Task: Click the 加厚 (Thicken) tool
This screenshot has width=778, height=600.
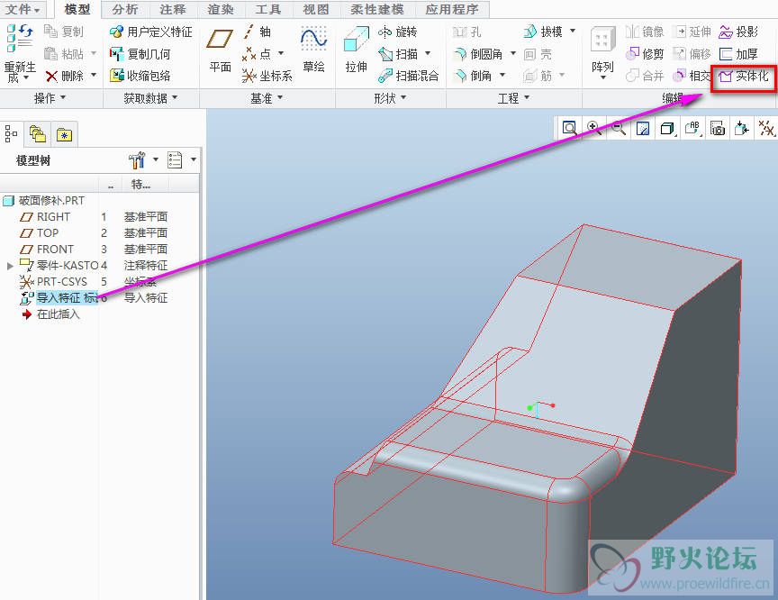Action: (x=738, y=54)
